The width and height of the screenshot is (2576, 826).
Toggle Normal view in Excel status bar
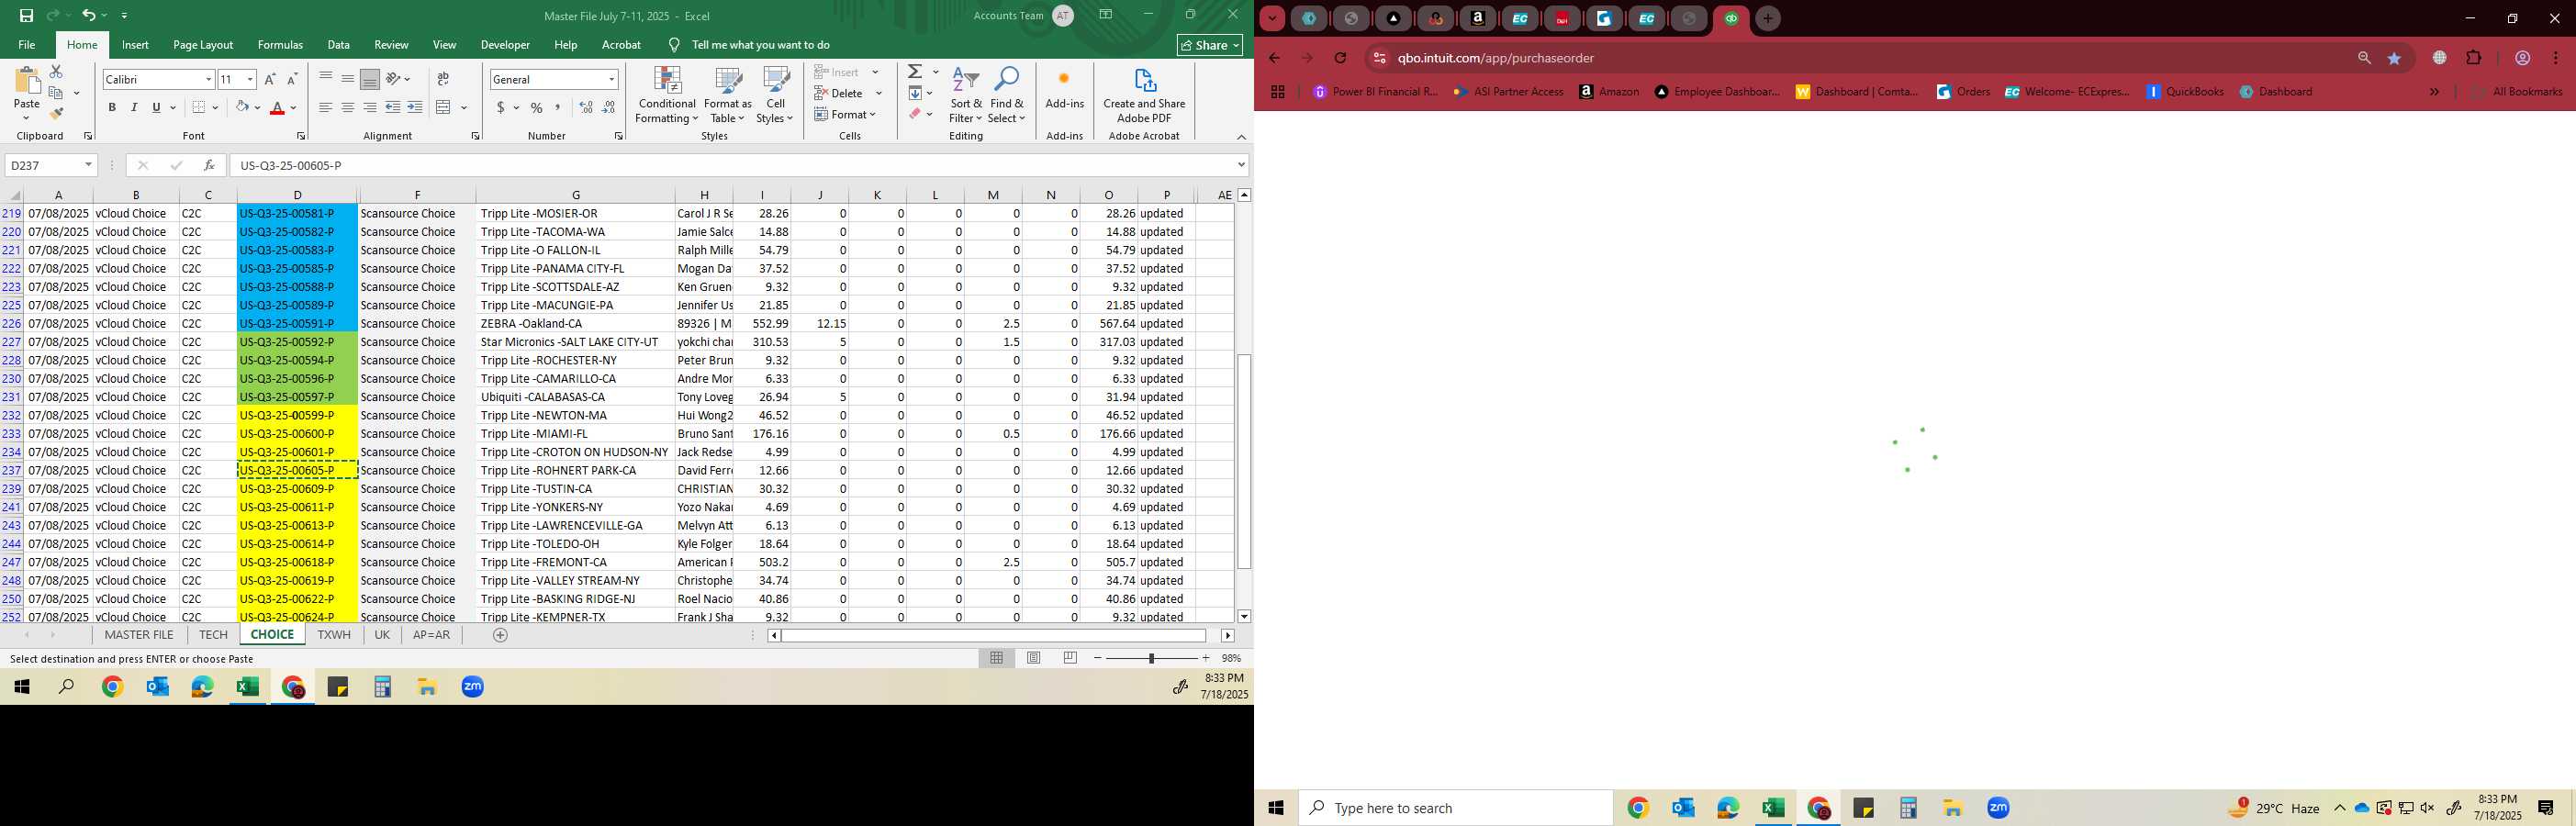(x=997, y=658)
